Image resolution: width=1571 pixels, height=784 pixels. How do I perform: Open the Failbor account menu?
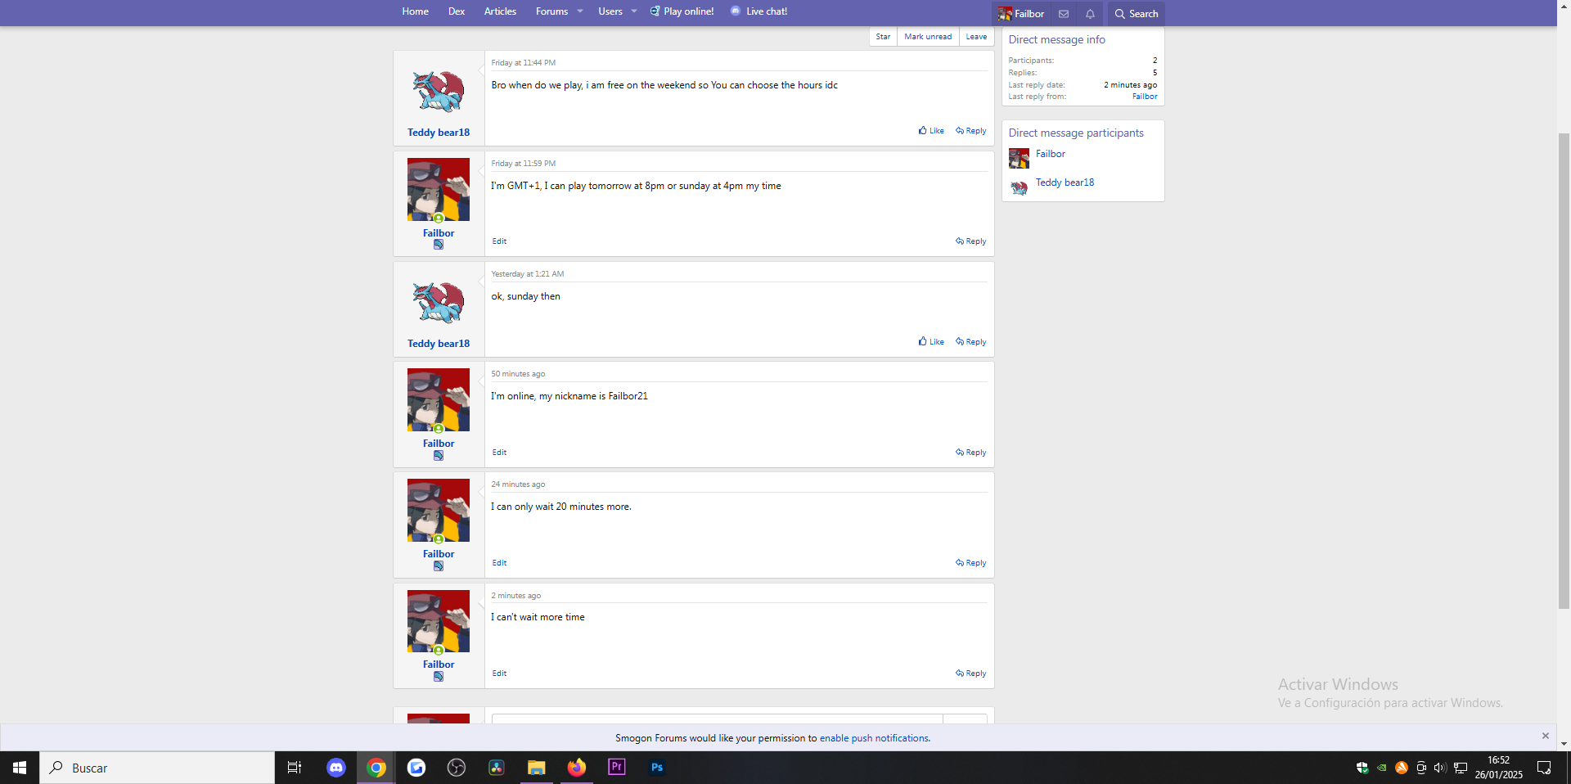pyautogui.click(x=1021, y=14)
